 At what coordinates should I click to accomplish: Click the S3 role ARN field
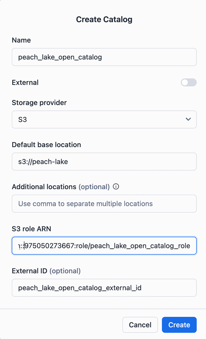pyautogui.click(x=104, y=246)
